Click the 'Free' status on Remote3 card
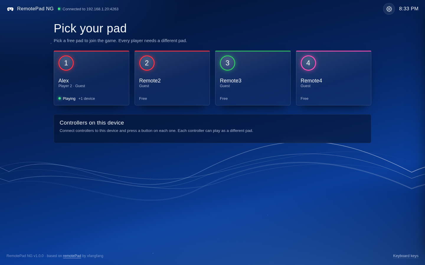The image size is (425, 265). [x=224, y=99]
